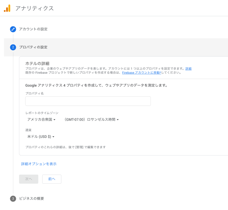228x210 pixels.
Task: Select the step 3 circle ビジネスの概要
Action: click(x=13, y=199)
